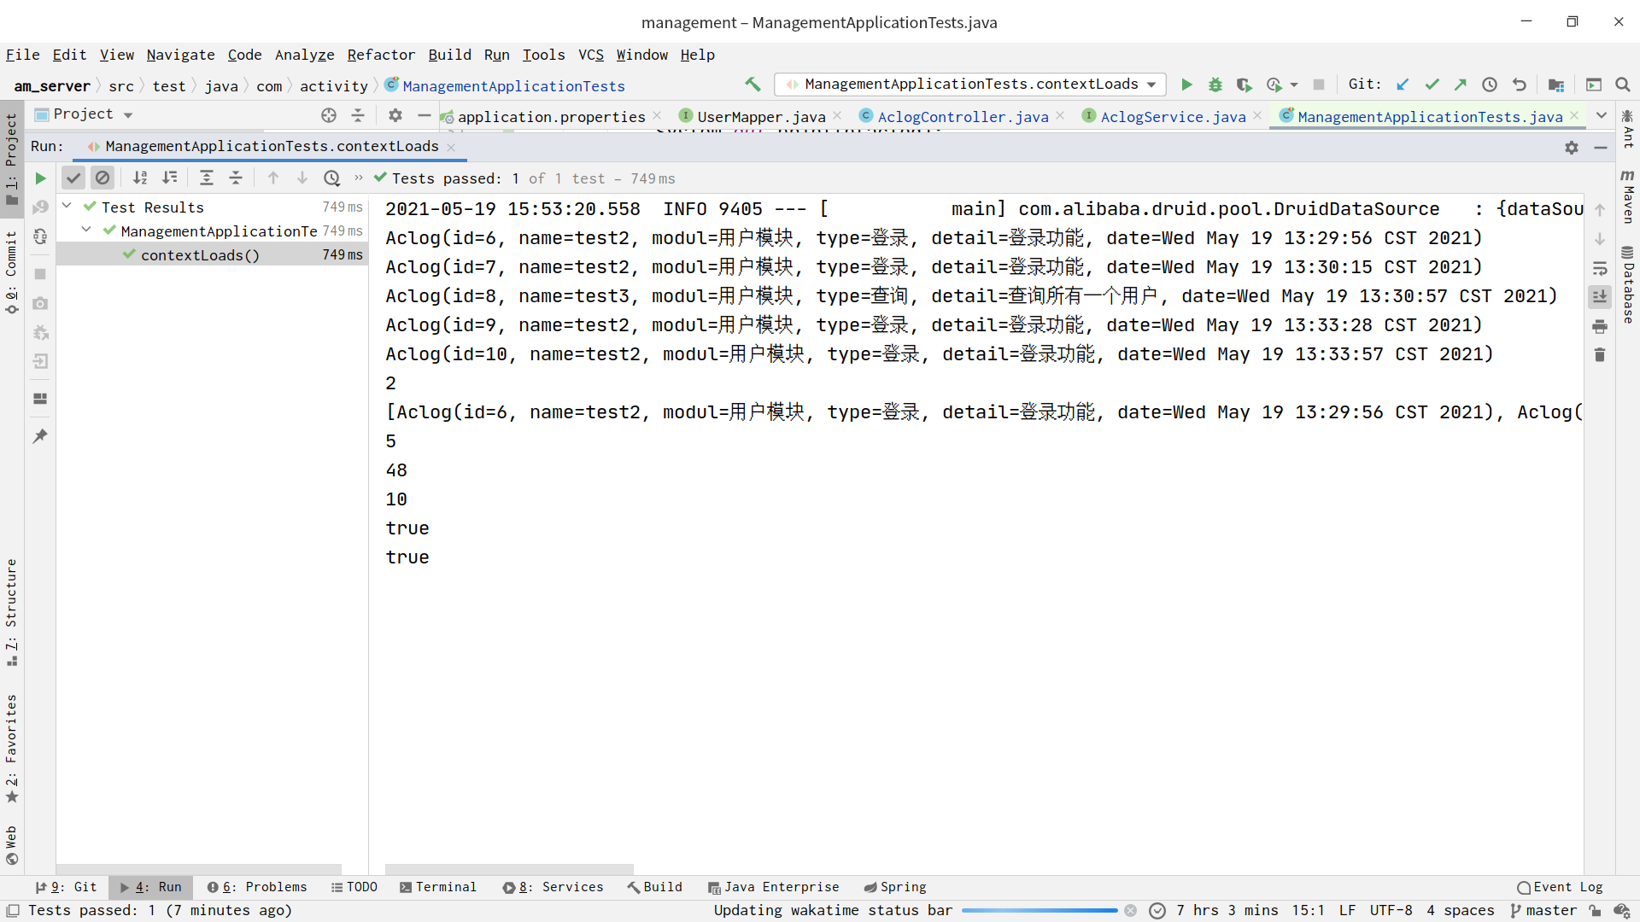Print console output icon
The image size is (1640, 922).
[1600, 326]
